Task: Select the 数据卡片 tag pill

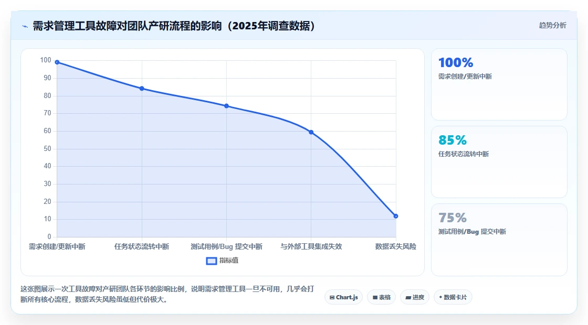Action: (453, 297)
